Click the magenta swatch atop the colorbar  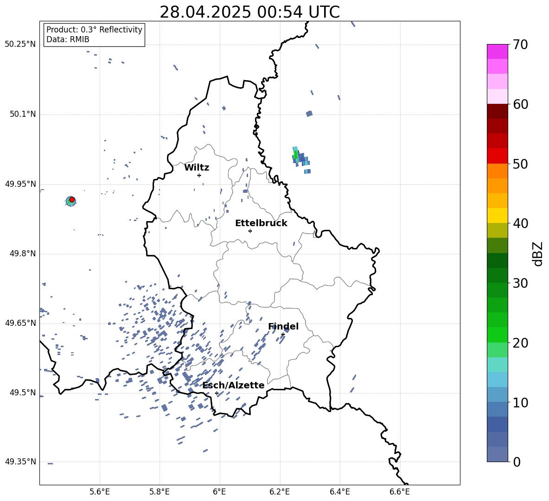(498, 51)
